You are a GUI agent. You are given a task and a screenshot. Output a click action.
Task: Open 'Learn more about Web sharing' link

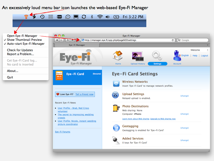coord(136,119)
